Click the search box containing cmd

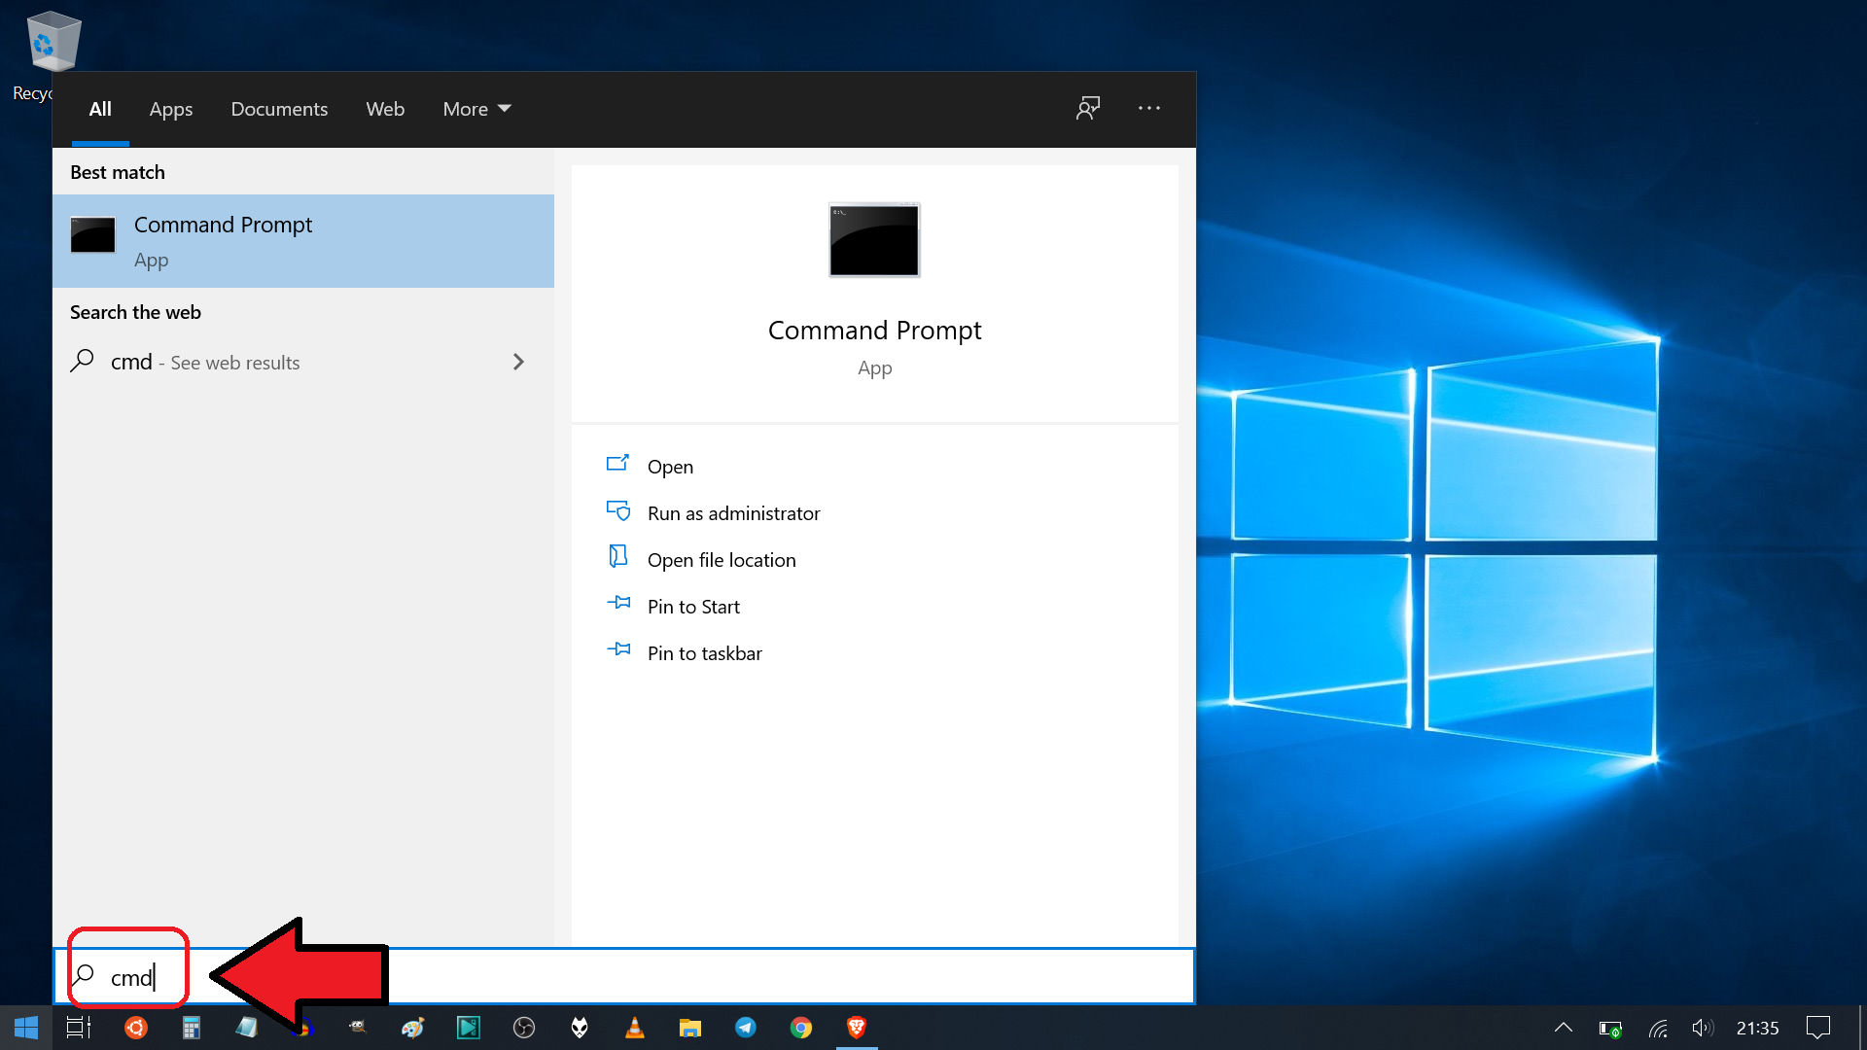pyautogui.click(x=623, y=976)
